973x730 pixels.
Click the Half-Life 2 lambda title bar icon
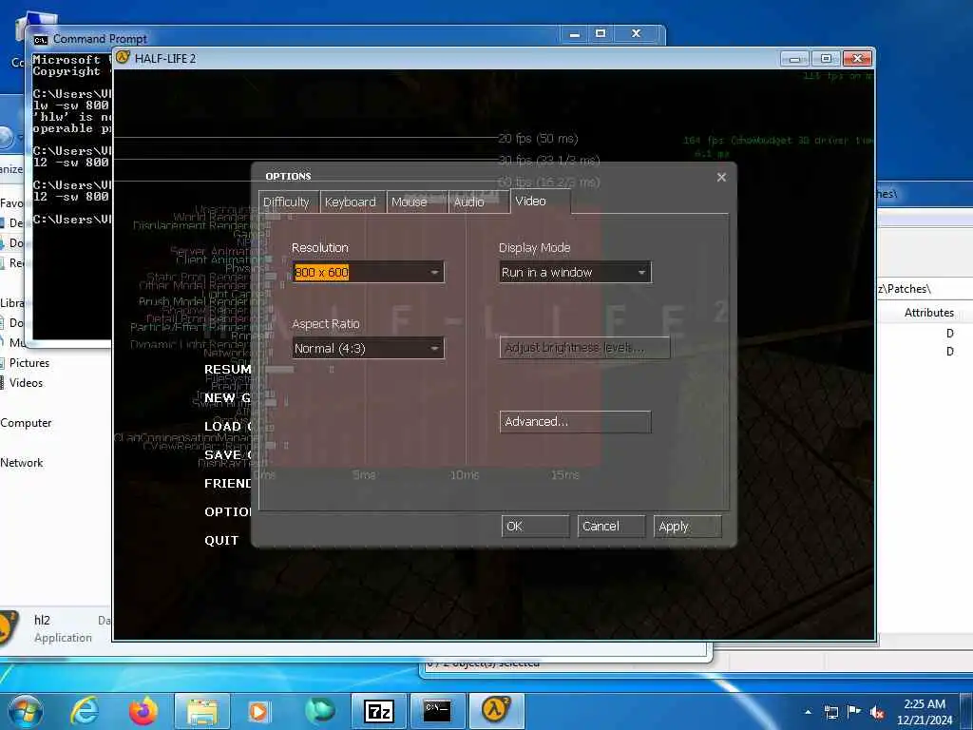click(x=123, y=58)
